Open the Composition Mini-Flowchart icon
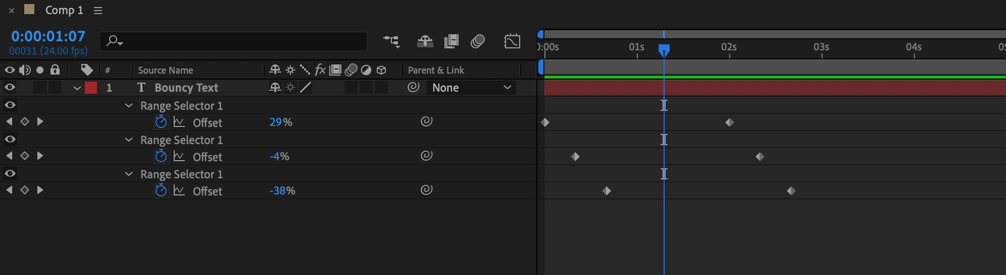Viewport: 1006px width, 275px height. 391,41
